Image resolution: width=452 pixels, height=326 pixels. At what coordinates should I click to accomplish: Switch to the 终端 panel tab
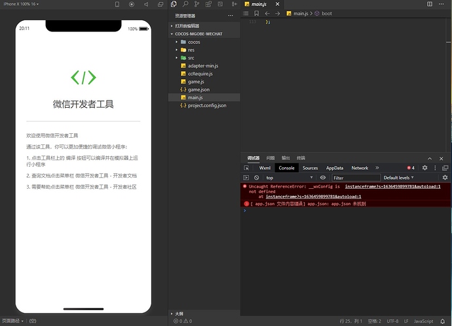click(x=301, y=158)
